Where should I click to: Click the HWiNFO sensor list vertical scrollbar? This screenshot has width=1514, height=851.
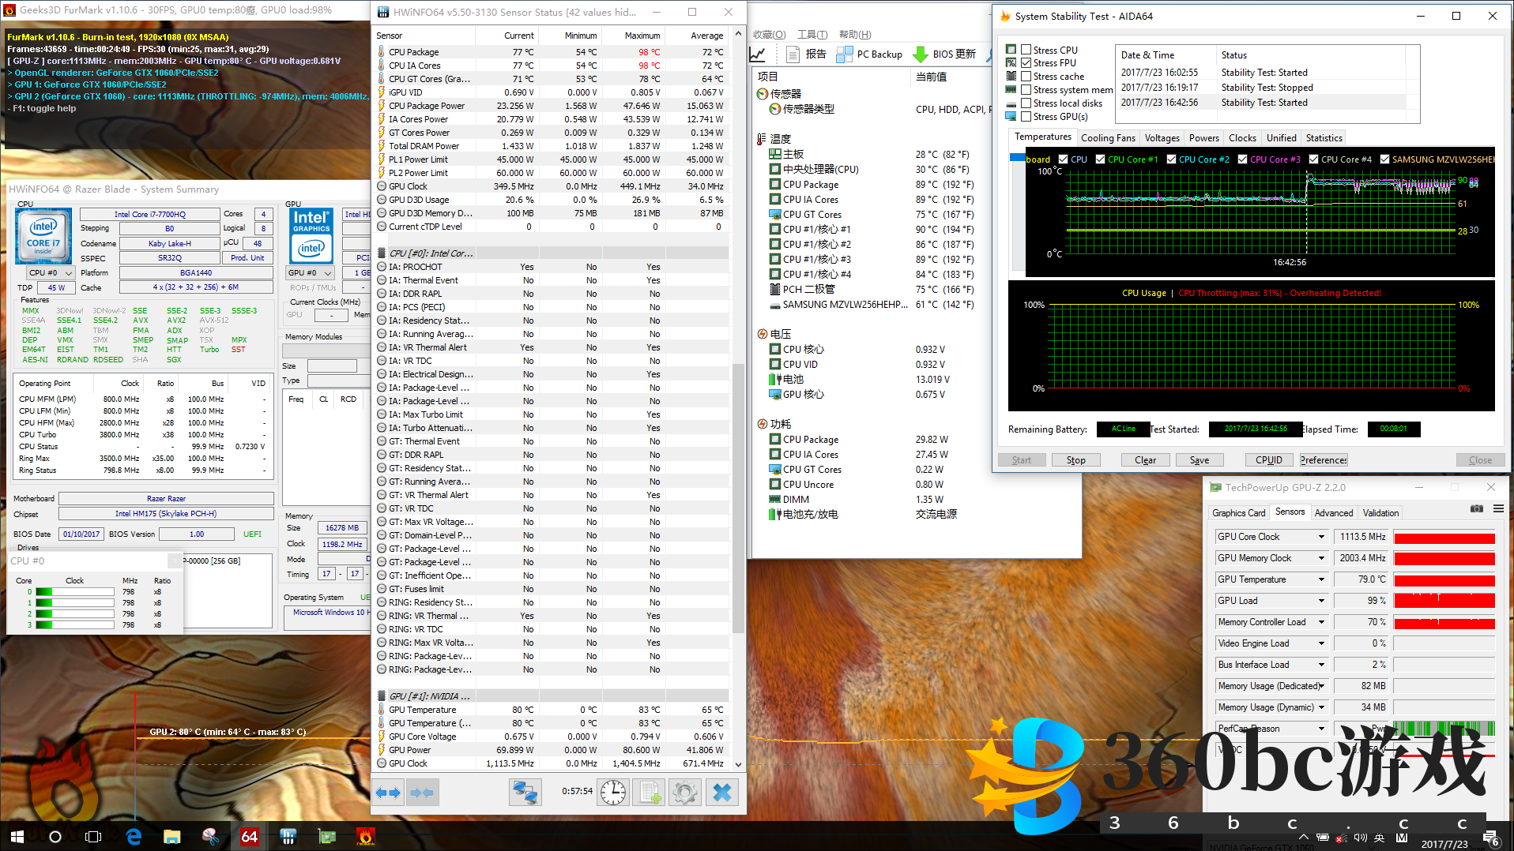coord(738,497)
